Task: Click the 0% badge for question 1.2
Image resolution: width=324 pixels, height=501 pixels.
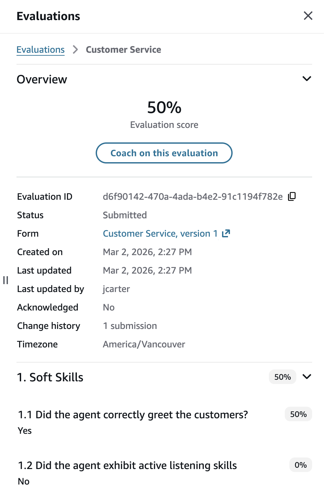Action: click(301, 465)
